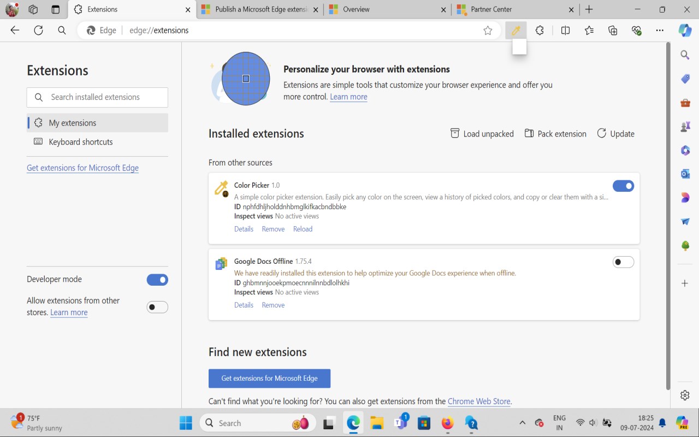Viewport: 699px width, 437px height.
Task: Remove Google Docs Offline extension
Action: (x=273, y=305)
